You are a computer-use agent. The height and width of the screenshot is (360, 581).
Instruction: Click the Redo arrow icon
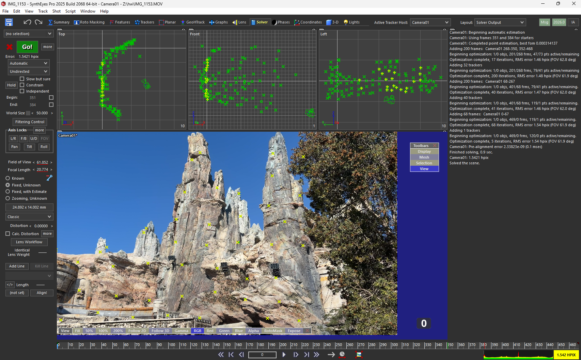coord(38,22)
